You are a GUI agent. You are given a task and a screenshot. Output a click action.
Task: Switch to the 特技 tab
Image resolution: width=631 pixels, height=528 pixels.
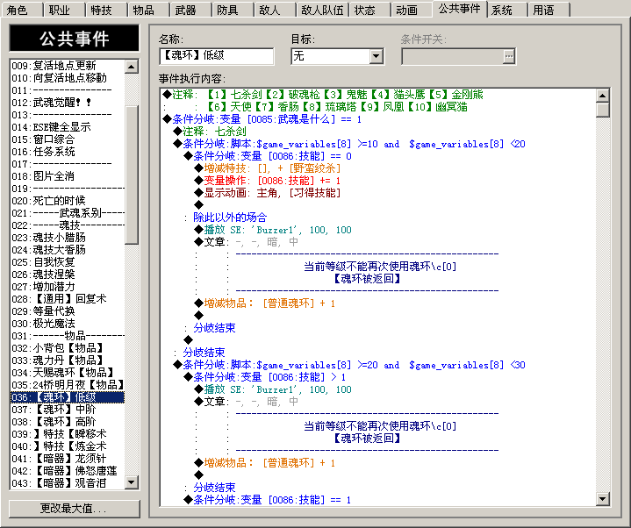click(x=105, y=9)
